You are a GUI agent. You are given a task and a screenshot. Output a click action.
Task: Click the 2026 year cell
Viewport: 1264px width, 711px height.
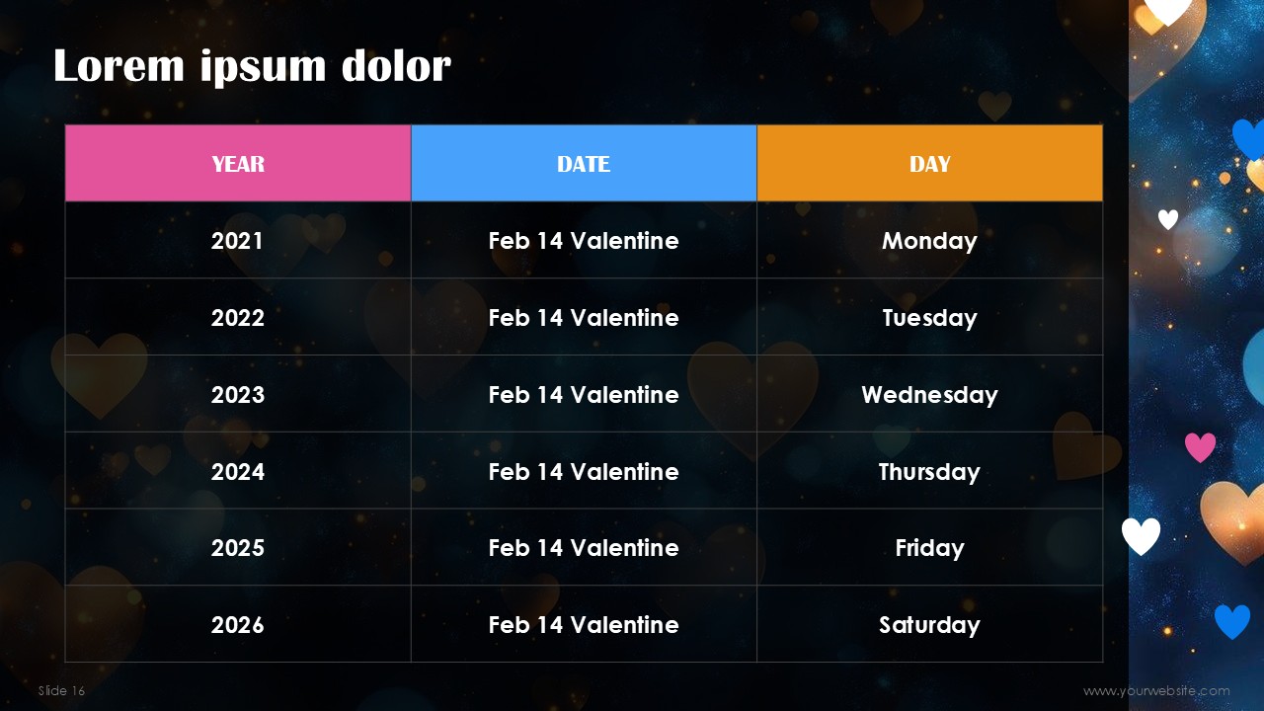(x=238, y=624)
